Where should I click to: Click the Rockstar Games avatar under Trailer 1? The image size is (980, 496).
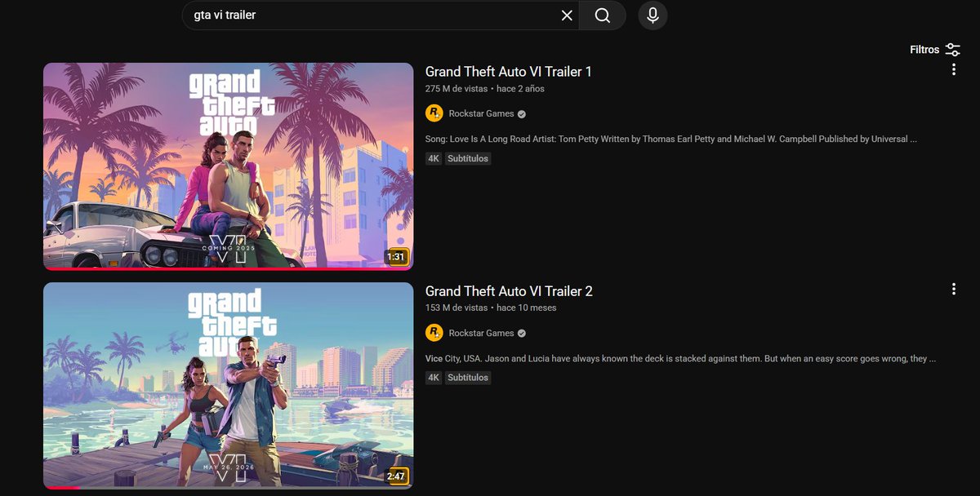[434, 113]
